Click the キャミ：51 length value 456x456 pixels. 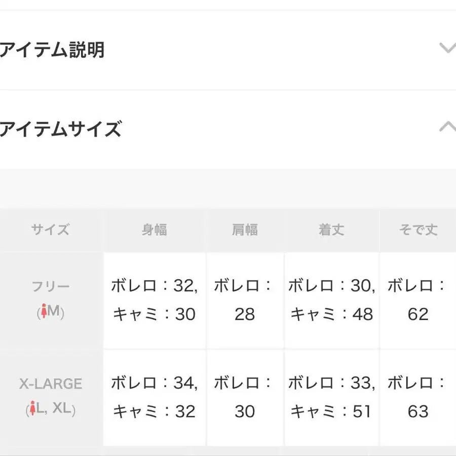(x=332, y=411)
